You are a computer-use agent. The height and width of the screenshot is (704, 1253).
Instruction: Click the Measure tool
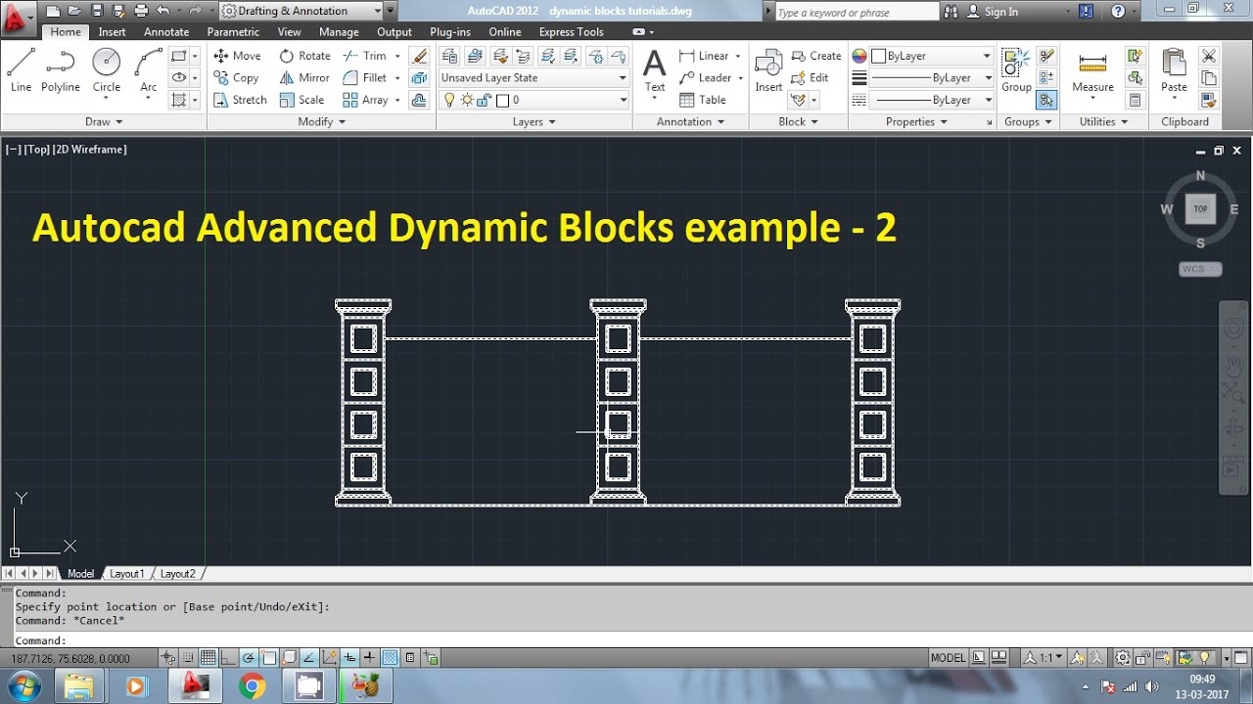1092,71
